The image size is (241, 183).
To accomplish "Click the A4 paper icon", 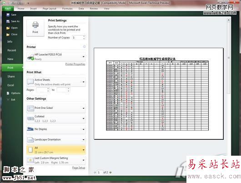I will click(x=30, y=150).
